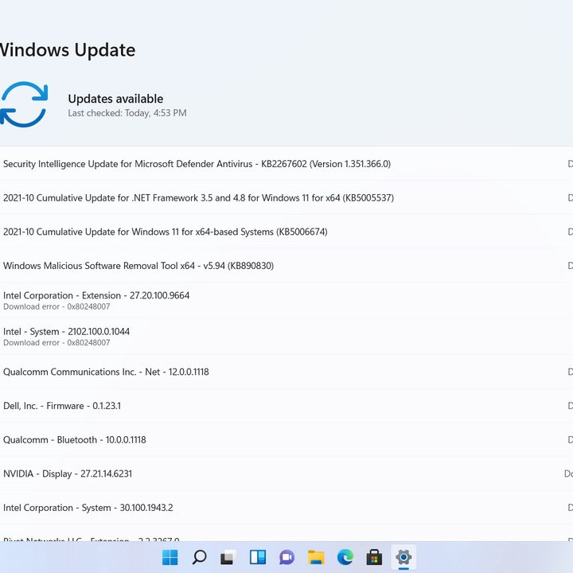Click Last checked Today 4:53 PM text
Viewport: 573px width, 573px height.
[127, 113]
